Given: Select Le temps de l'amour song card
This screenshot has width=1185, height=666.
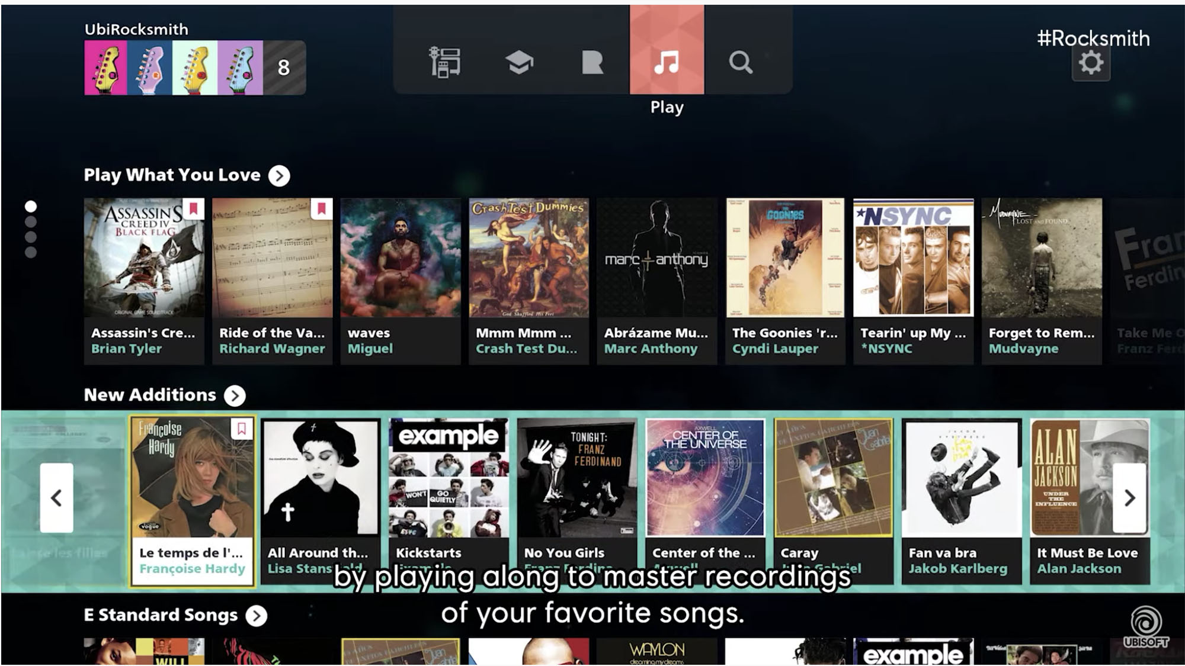Looking at the screenshot, I should click(193, 501).
